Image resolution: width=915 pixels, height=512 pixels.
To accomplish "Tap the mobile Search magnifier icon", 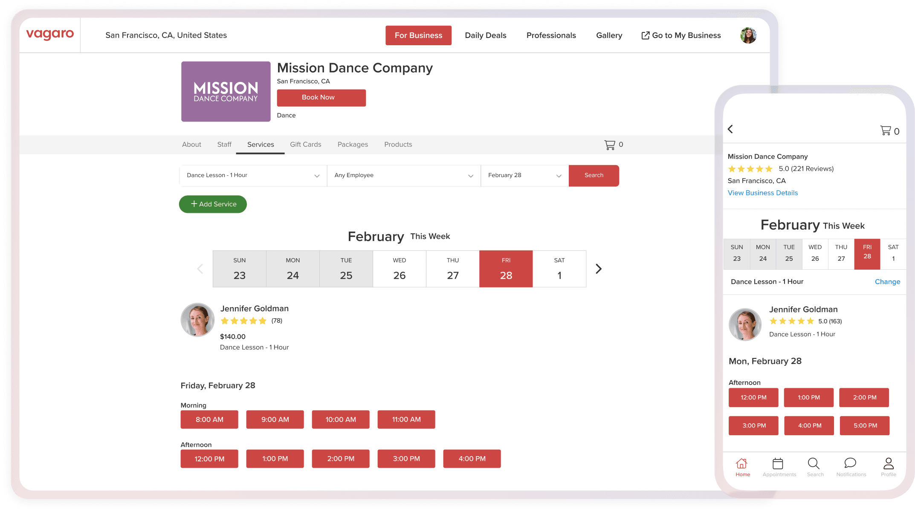I will tap(814, 464).
